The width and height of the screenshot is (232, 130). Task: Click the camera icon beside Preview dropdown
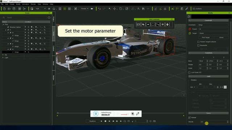pos(92,9)
